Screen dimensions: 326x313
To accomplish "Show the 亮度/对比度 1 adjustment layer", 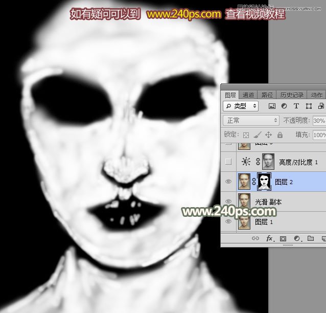I will pyautogui.click(x=228, y=162).
